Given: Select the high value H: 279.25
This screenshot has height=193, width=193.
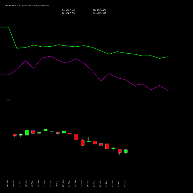Looking at the screenshot, I should (100, 10).
